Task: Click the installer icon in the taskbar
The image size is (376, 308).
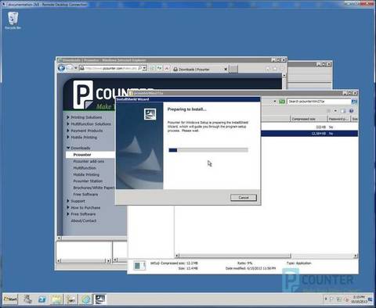Action: point(100,299)
